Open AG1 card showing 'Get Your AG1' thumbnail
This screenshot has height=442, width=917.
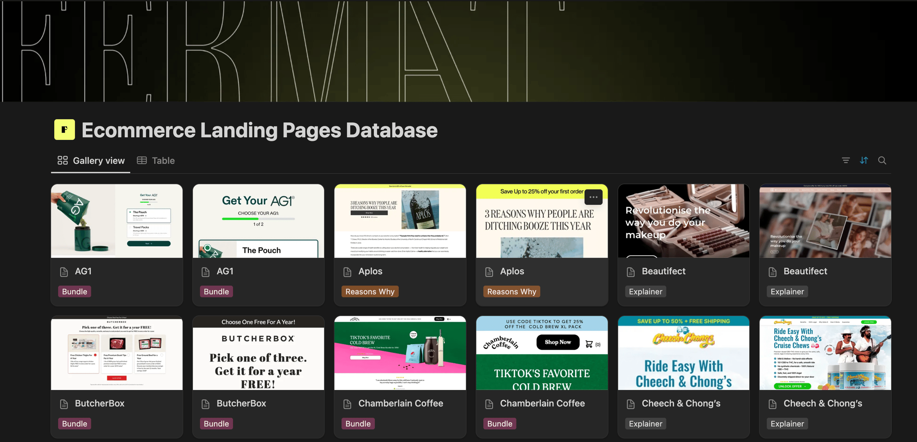pos(259,221)
